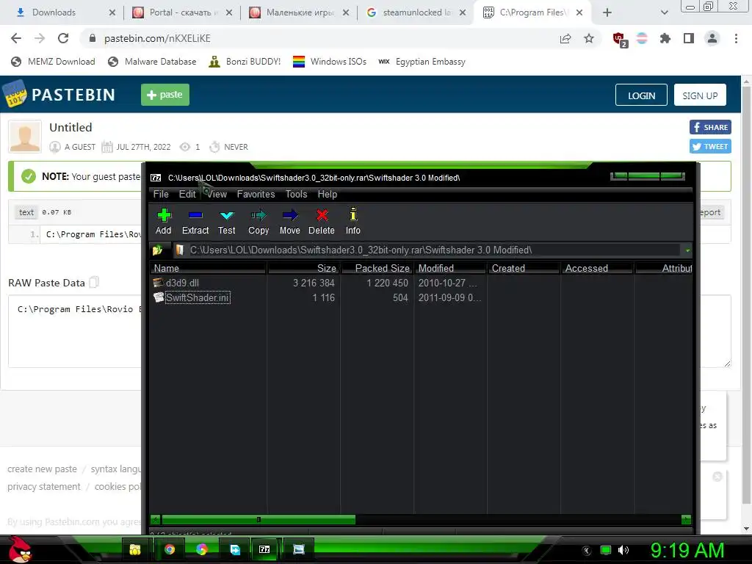752x564 pixels.
Task: Click the red Delete tool
Action: click(322, 222)
